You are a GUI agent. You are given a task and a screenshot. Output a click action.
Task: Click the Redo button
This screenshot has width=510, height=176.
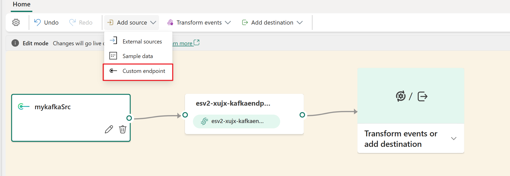(x=81, y=23)
